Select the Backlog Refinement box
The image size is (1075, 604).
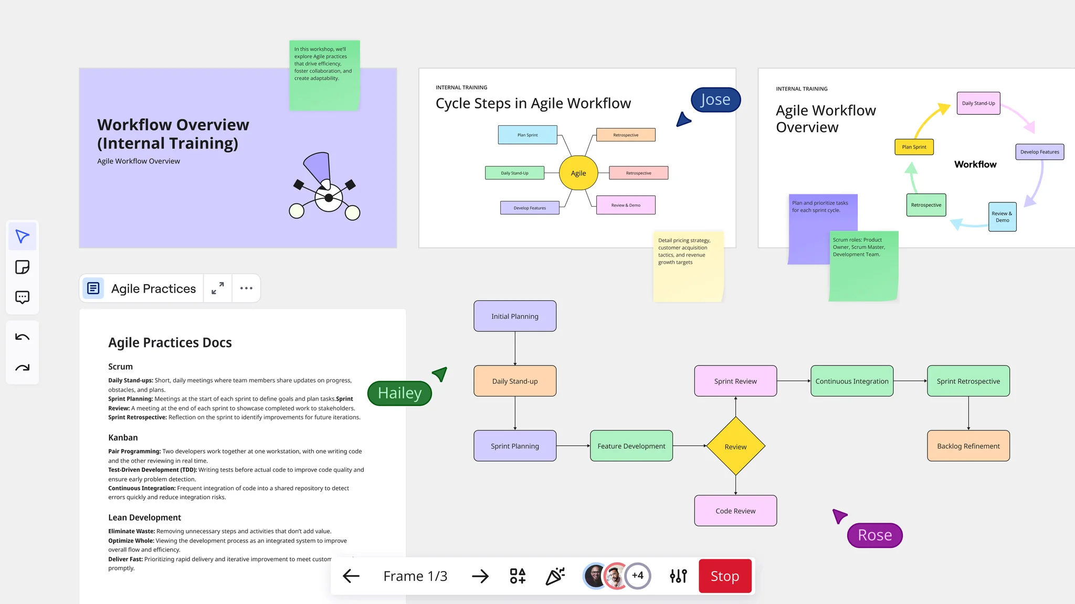pyautogui.click(x=968, y=446)
